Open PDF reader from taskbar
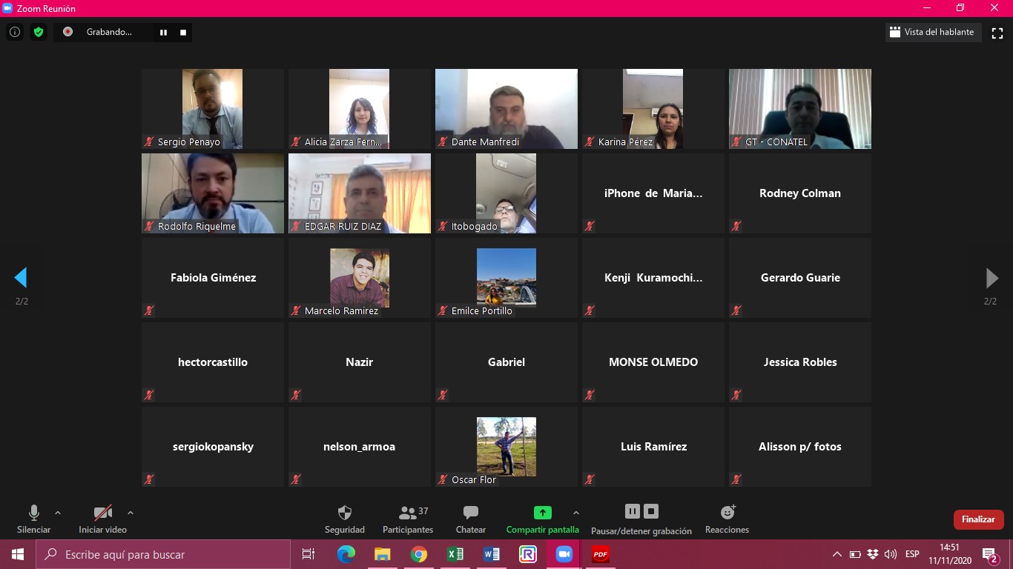 (601, 554)
